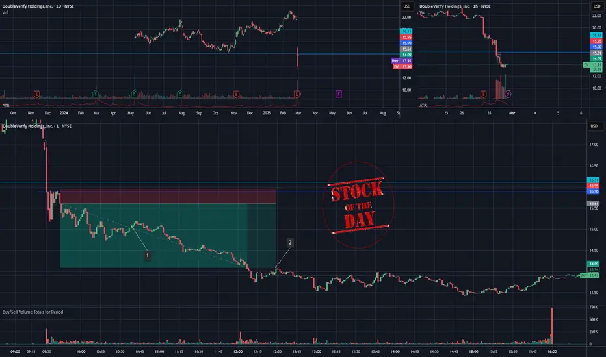Screen dimensions: 606x357
Task: Open the red earnings marker near Nov 2023 on daily chart
Action: pyautogui.click(x=36, y=93)
